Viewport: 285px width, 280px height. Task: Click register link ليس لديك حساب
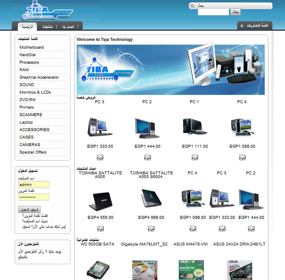coord(44,227)
